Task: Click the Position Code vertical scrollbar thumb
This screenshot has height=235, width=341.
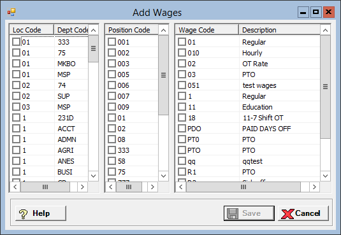Action: 163,75
